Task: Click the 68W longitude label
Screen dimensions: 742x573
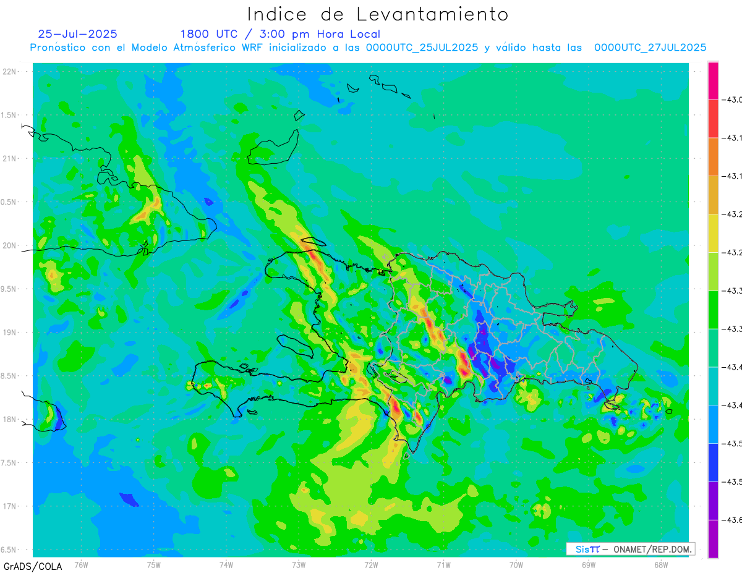Action: tap(661, 564)
